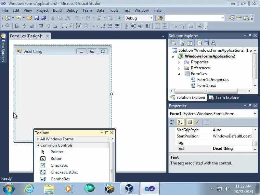The width and height of the screenshot is (260, 195).
Task: Select Form1.resx in Solution Explorer
Action: [x=206, y=85]
